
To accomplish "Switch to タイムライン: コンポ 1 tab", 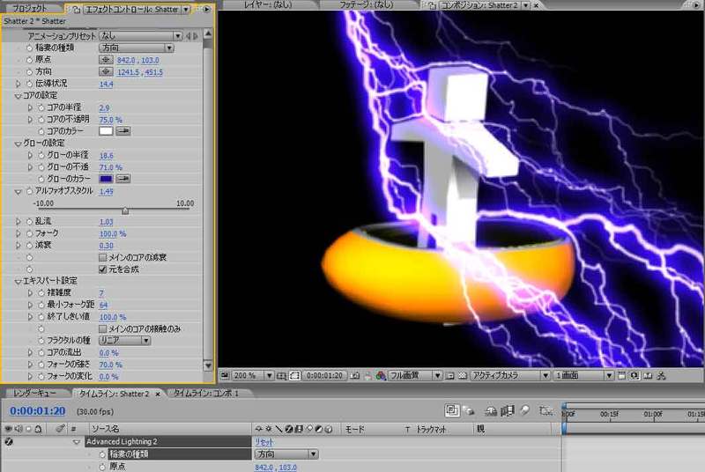I will click(206, 394).
